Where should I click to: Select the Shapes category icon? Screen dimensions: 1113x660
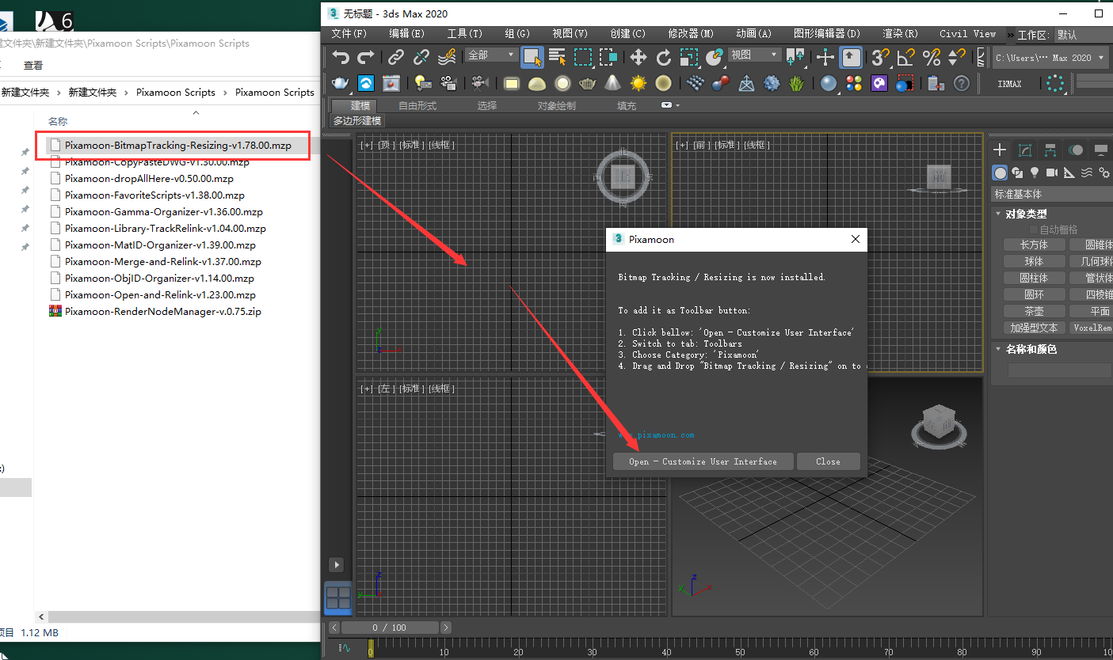(x=1016, y=173)
